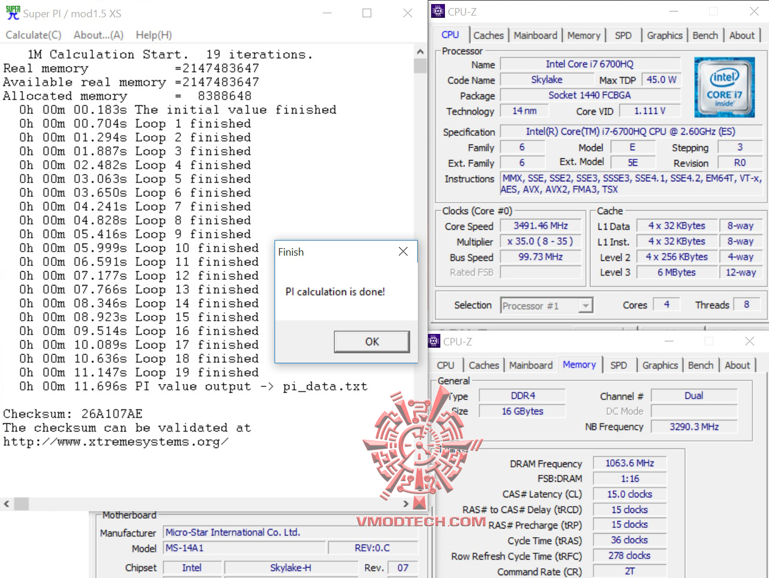Confirm the PI calculation dialog with OK
This screenshot has width=769, height=578.
tap(372, 341)
